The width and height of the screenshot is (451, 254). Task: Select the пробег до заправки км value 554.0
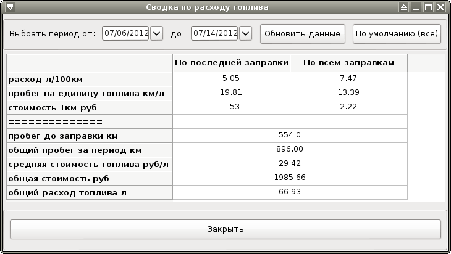point(290,136)
